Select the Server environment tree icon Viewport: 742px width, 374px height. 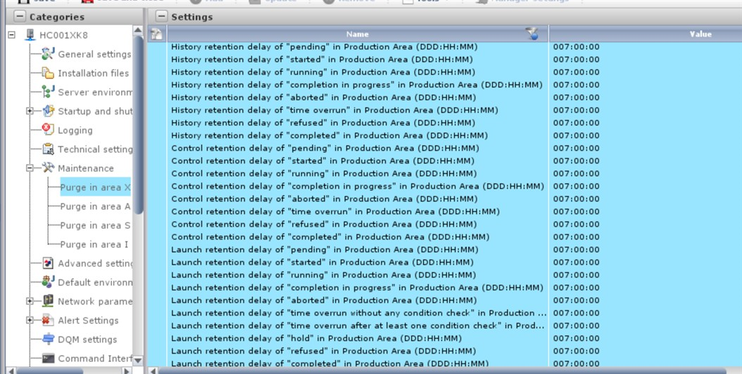coord(48,92)
